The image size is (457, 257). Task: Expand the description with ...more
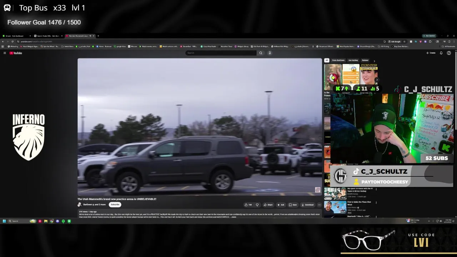click(x=234, y=217)
